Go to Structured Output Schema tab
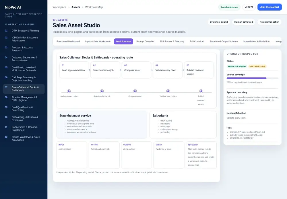The image size is (287, 199). (x=224, y=42)
